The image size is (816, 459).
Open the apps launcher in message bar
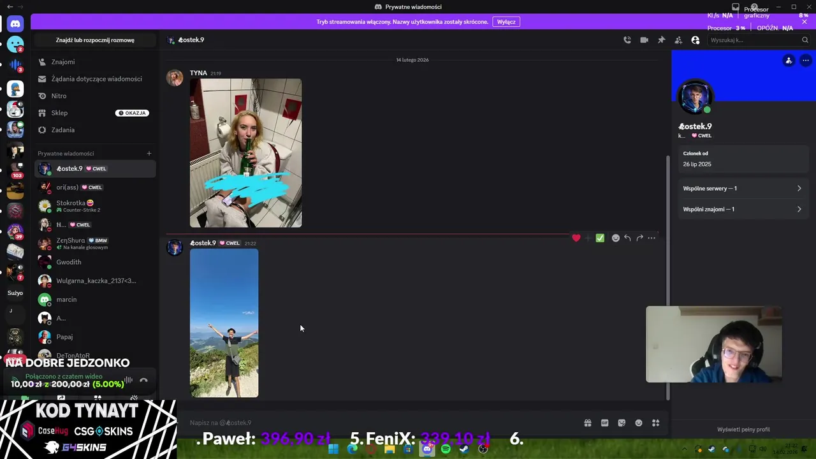pos(655,423)
